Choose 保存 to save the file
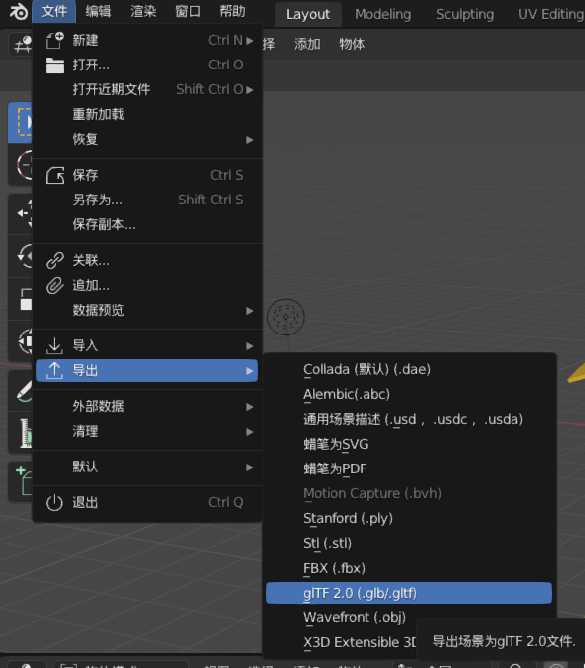The image size is (585, 668). point(148,175)
